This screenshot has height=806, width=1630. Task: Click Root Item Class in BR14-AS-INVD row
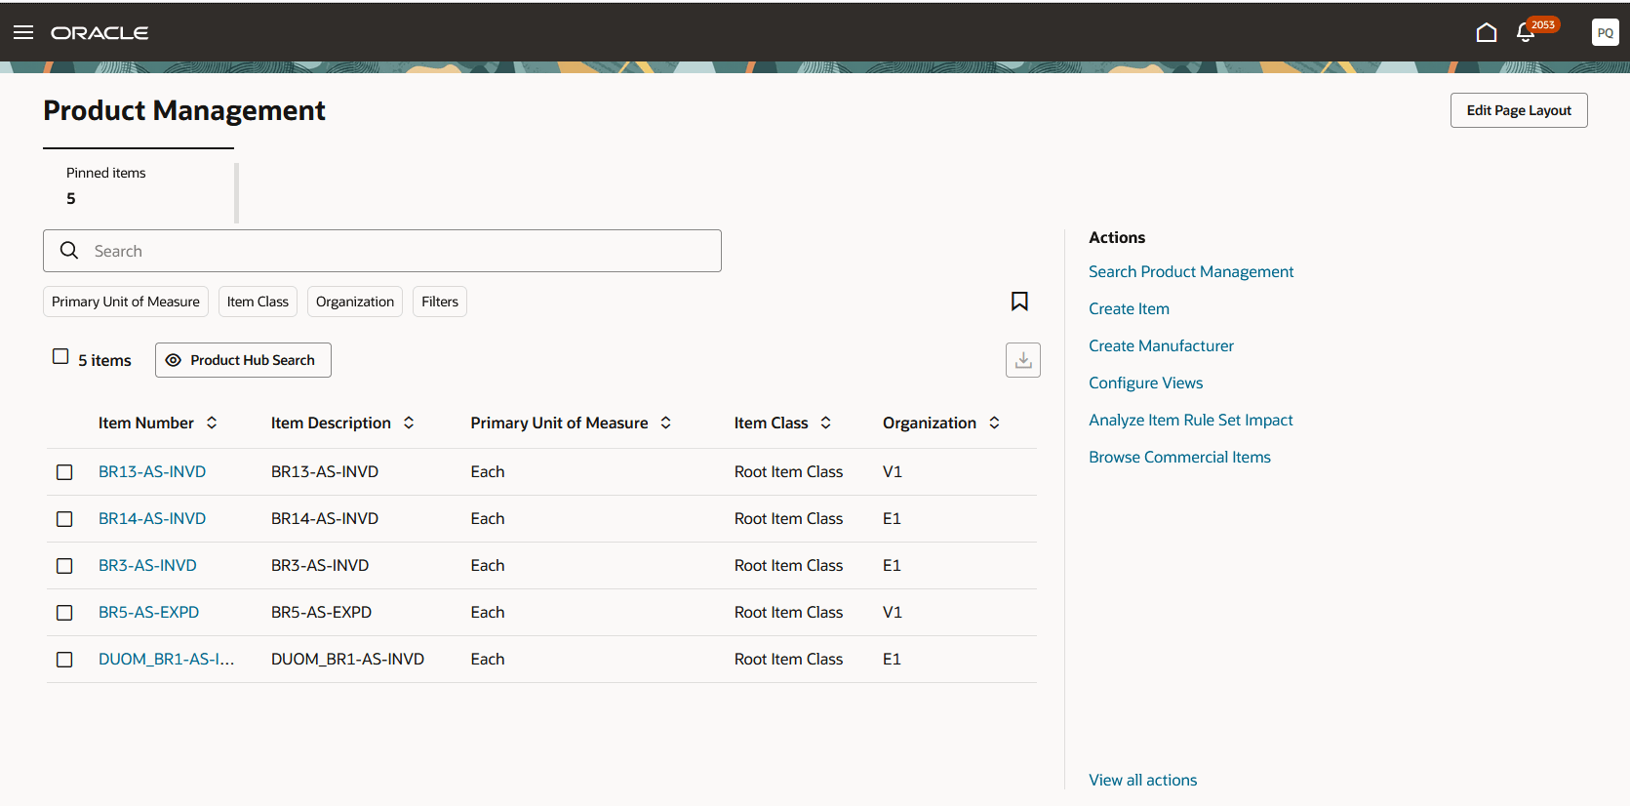pos(788,518)
